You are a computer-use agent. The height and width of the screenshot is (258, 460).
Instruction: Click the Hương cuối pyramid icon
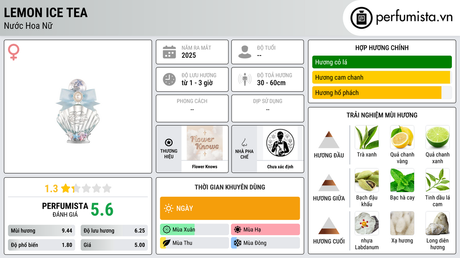point(329,226)
